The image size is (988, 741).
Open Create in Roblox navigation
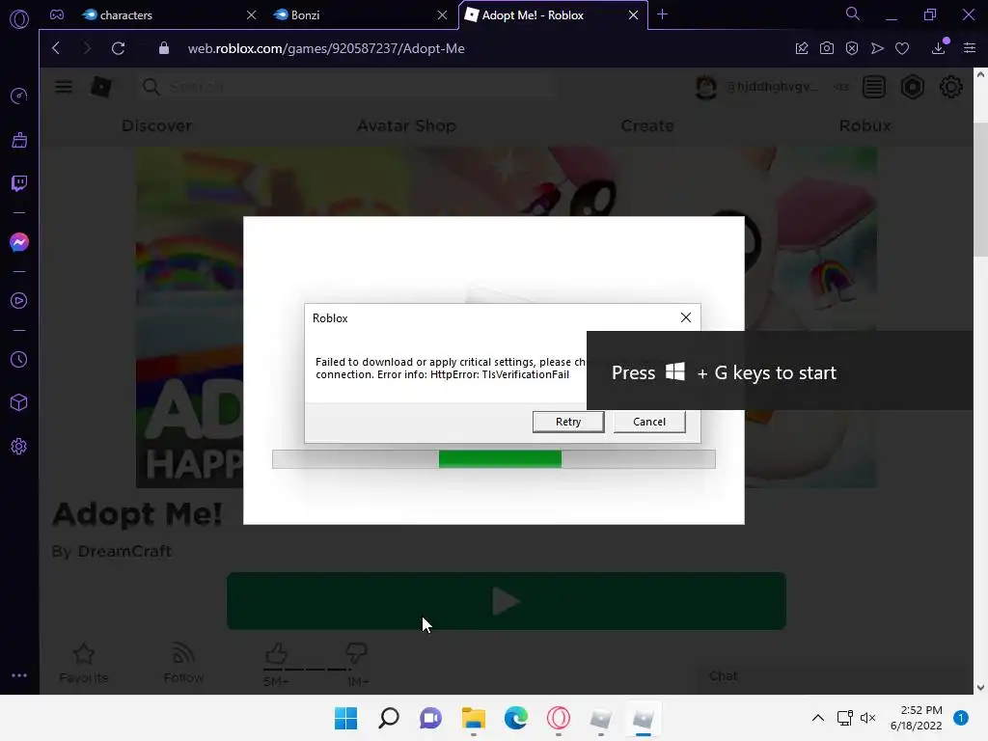[647, 125]
